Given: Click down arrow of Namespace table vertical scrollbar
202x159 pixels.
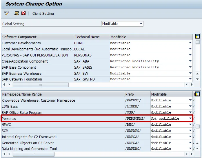Looking at the screenshot, I should [x=198, y=149].
